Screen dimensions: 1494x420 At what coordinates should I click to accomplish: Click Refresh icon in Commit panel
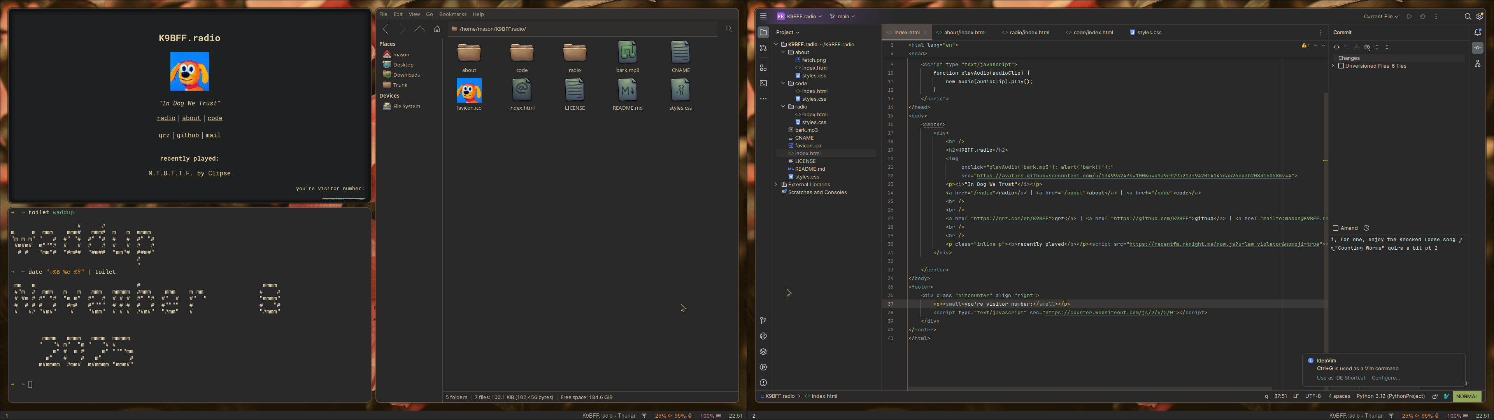[x=1336, y=47]
